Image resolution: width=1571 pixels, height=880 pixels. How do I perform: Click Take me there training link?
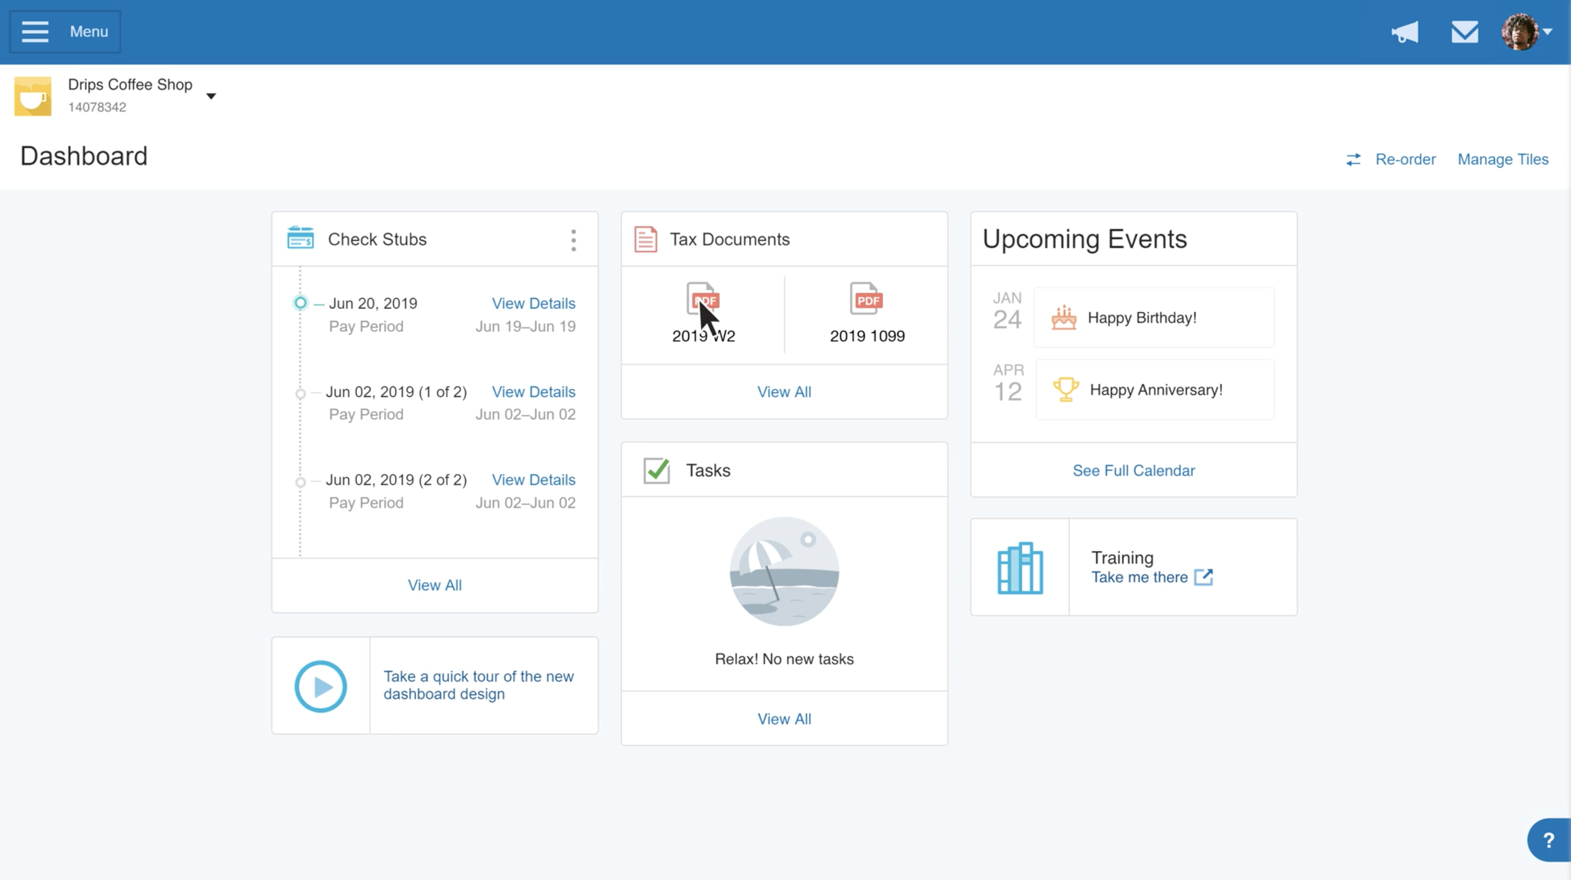pyautogui.click(x=1139, y=577)
